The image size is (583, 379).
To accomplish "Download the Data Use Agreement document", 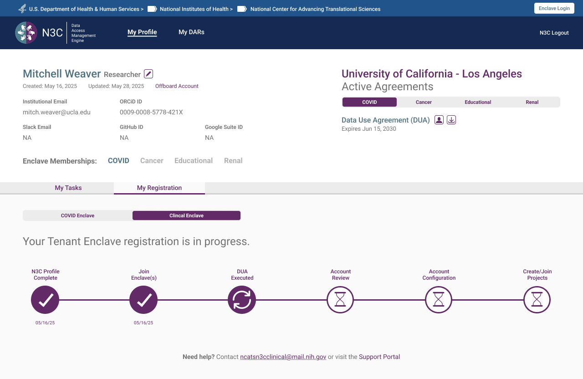I will 451,119.
